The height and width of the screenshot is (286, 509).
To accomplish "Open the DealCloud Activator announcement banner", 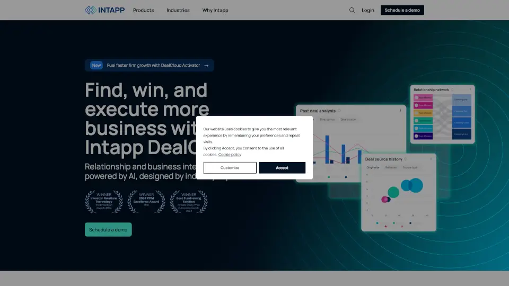I will tap(150, 65).
